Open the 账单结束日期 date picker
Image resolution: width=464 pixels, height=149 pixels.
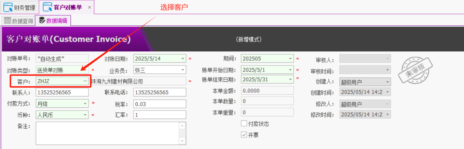pyautogui.click(x=290, y=79)
